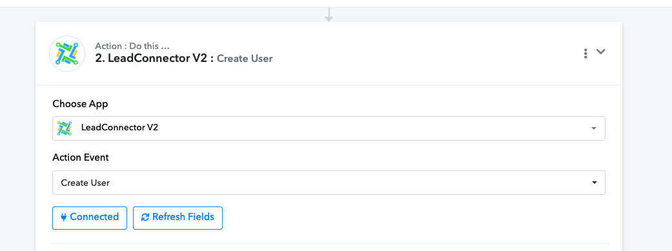Click the large LeadConnector logo in header

click(67, 54)
